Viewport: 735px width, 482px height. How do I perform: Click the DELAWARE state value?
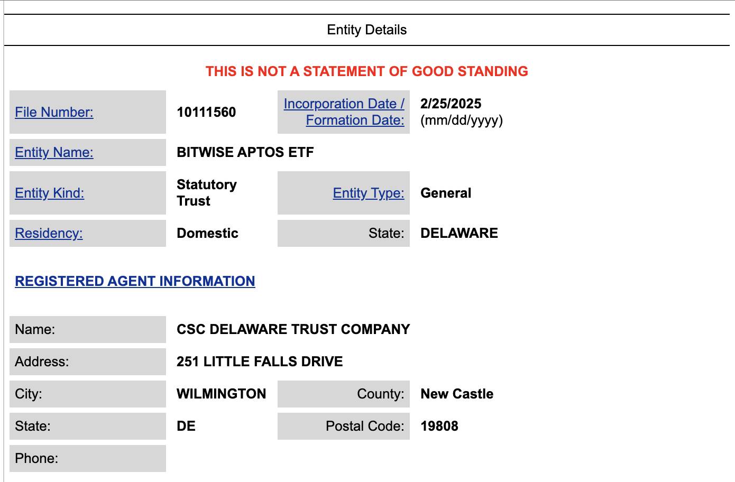[x=459, y=233]
